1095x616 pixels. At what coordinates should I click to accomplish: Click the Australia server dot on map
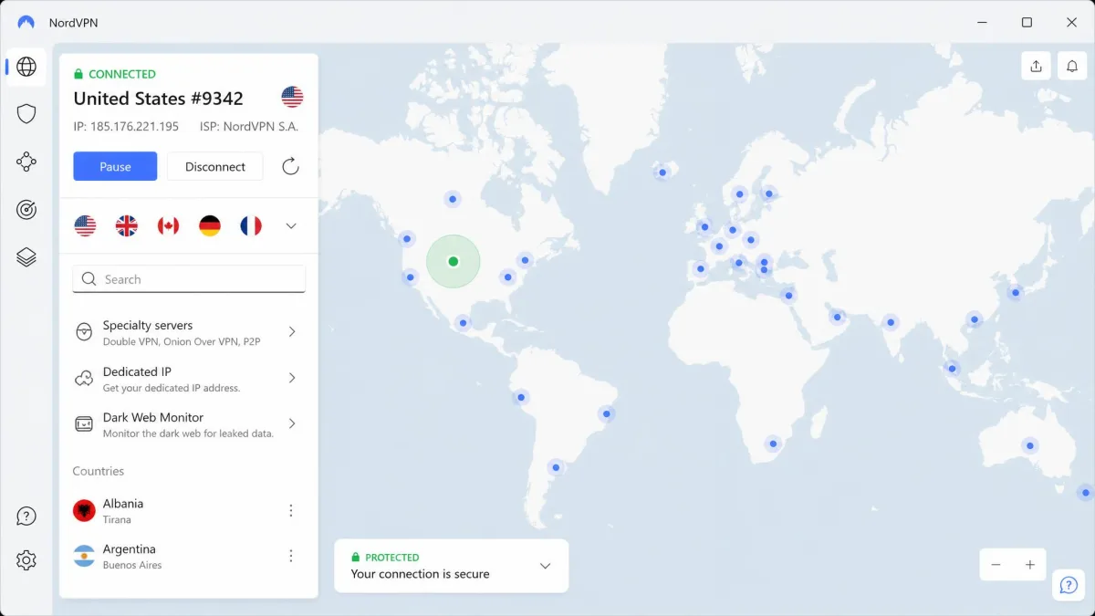coord(1030,446)
